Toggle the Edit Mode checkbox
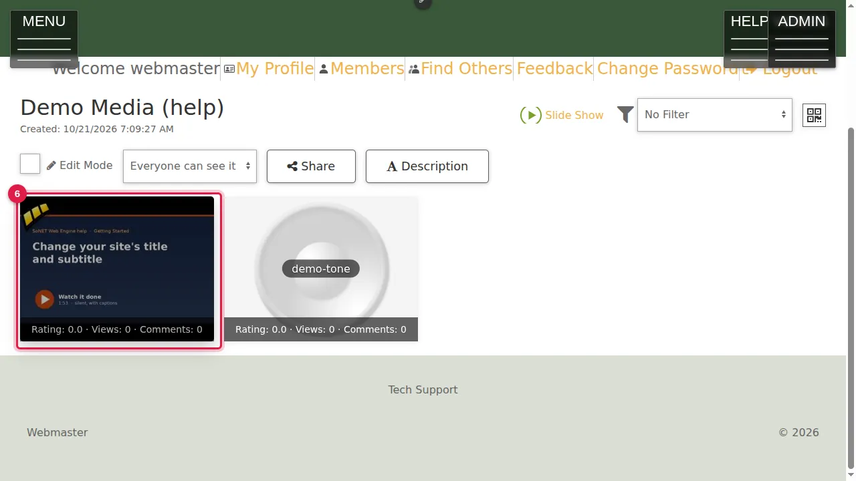 pos(30,164)
